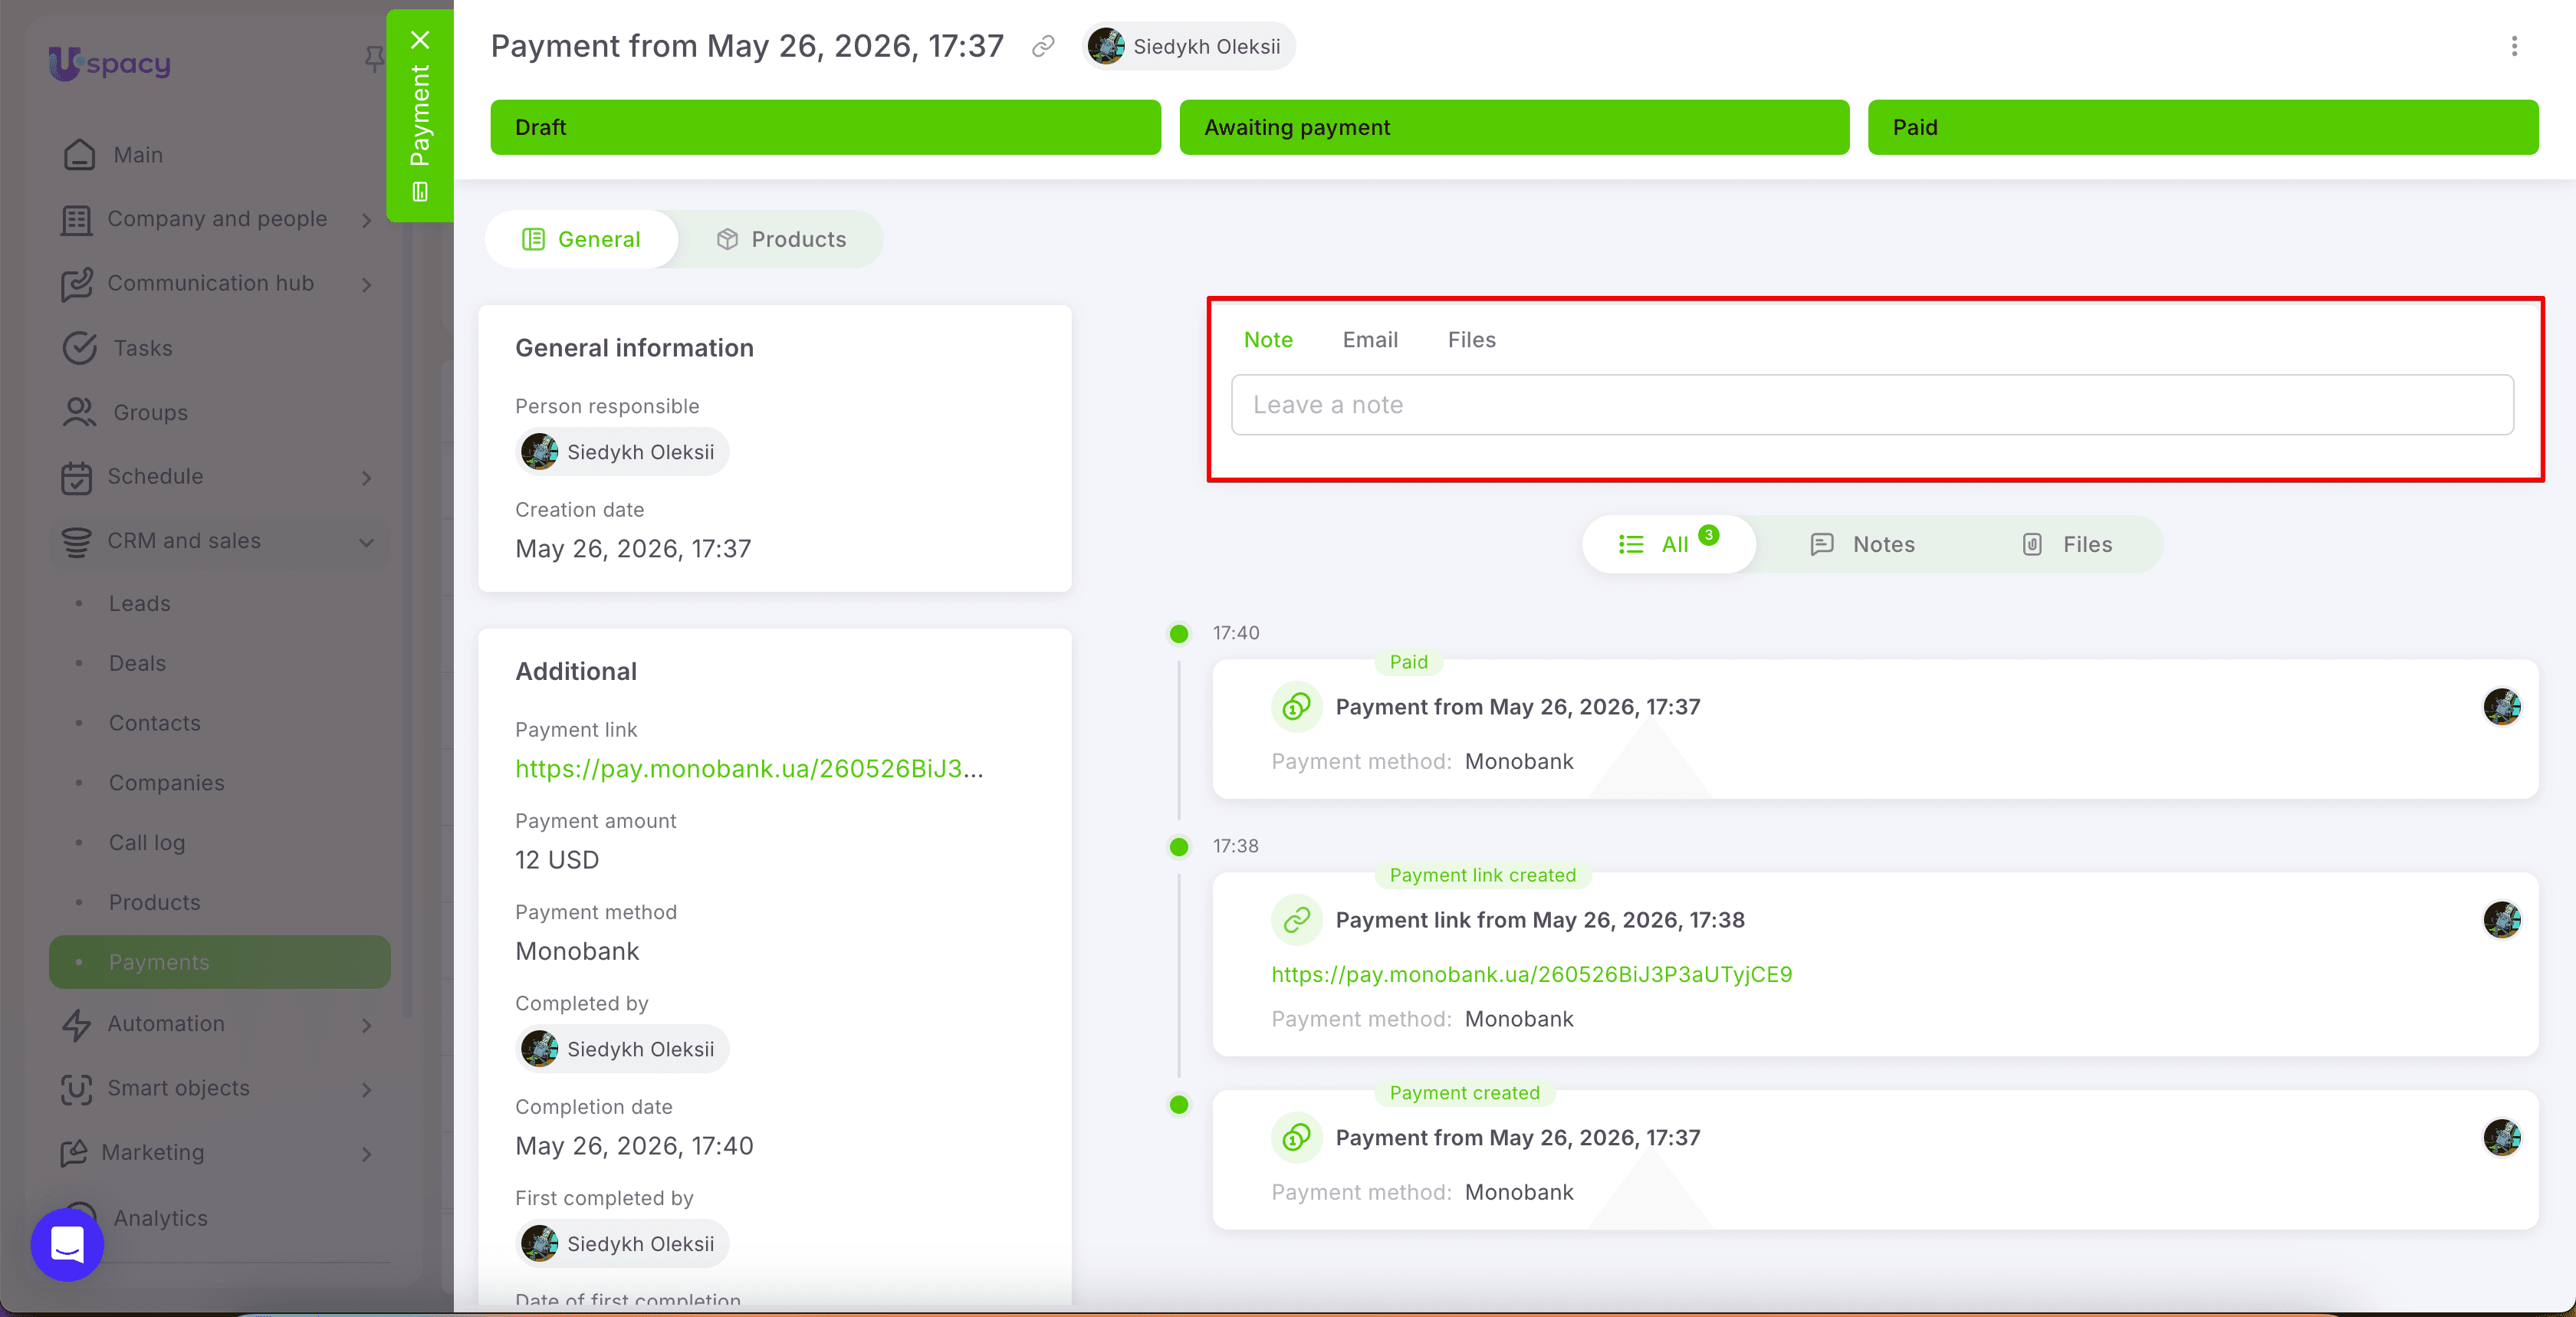This screenshot has height=1317, width=2576.
Task: Click coin icon on Payment created card
Action: pos(1297,1138)
